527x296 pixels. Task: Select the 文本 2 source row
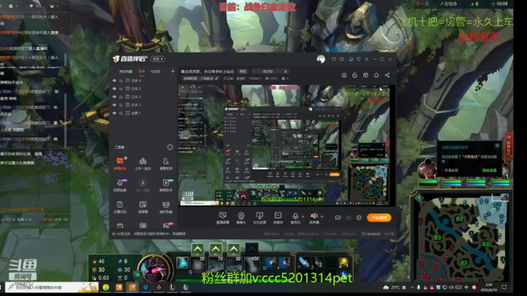144,97
